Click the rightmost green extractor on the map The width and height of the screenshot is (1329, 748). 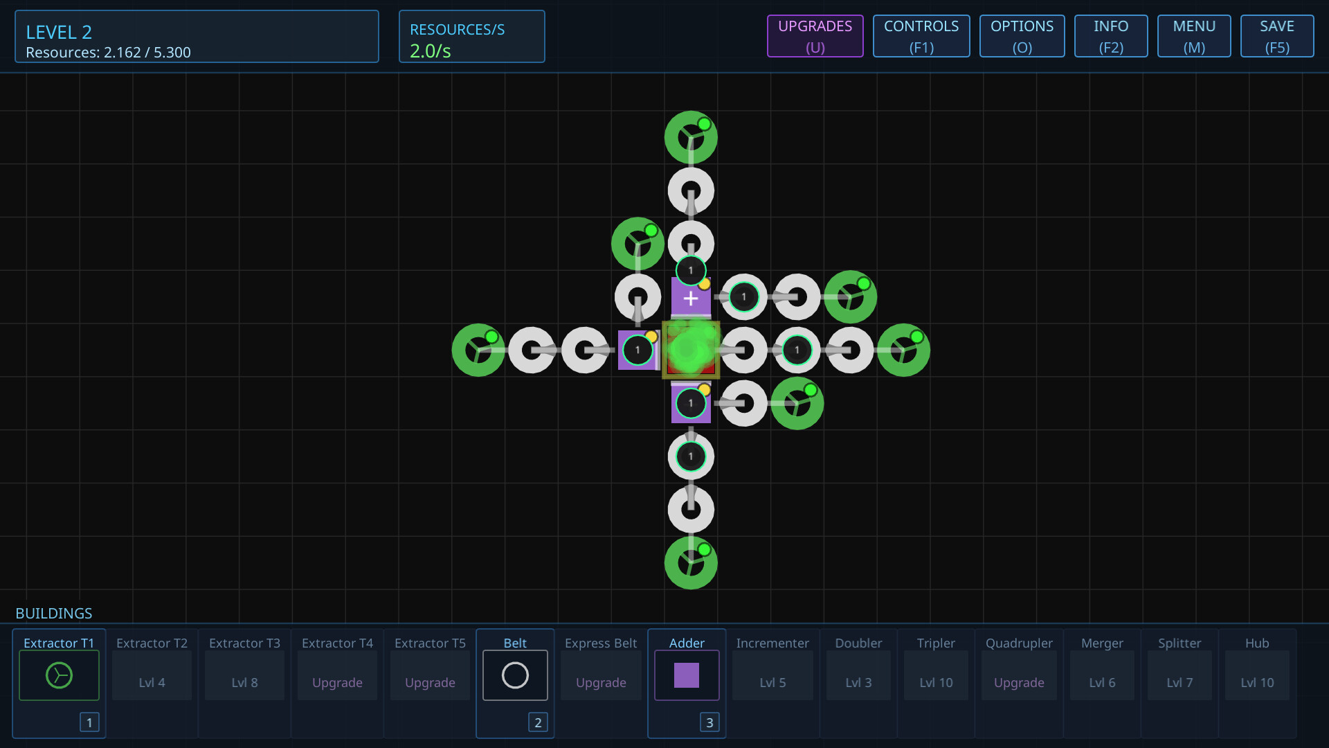pyautogui.click(x=904, y=350)
